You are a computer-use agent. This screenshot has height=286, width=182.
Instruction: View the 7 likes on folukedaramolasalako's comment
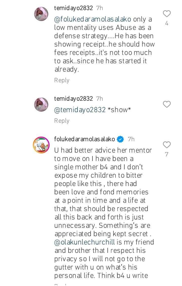[x=167, y=154]
